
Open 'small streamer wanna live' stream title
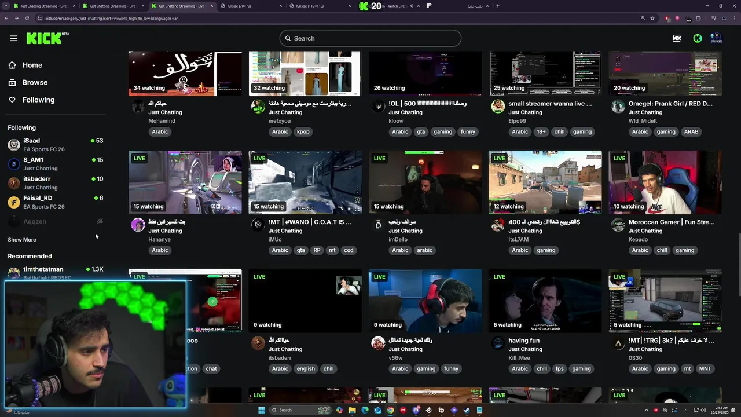[550, 104]
